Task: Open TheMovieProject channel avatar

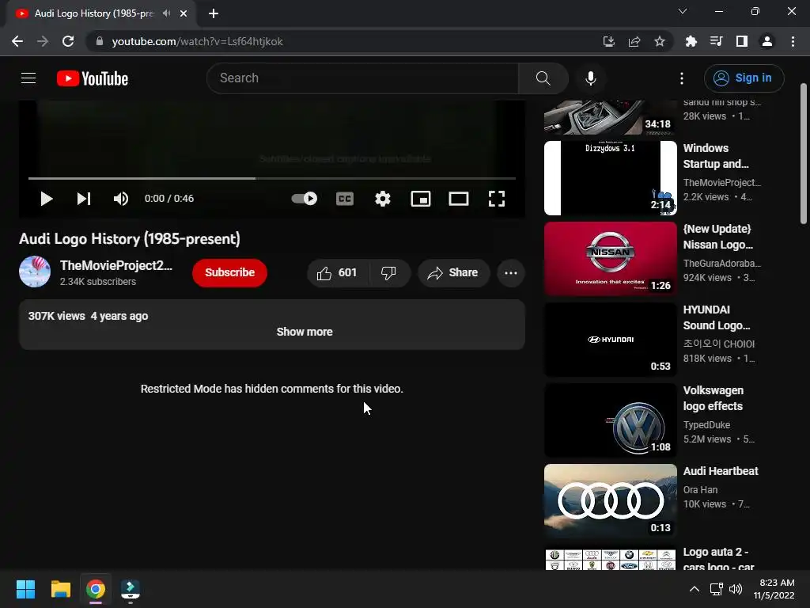Action: click(35, 272)
